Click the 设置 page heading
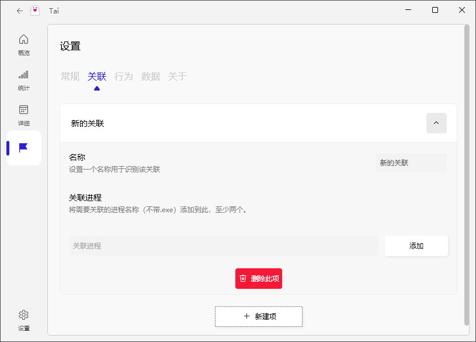The height and width of the screenshot is (342, 476). click(x=70, y=47)
